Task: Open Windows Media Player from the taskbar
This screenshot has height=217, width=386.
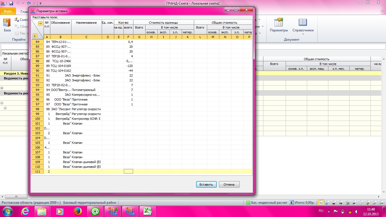Action: pos(60,211)
